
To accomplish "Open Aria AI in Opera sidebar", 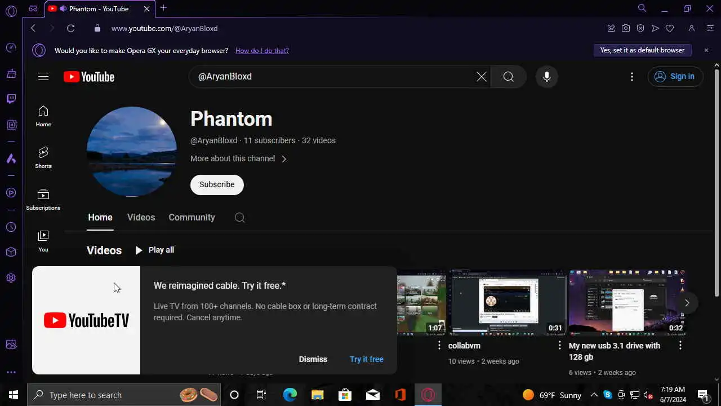I will pos(11,159).
